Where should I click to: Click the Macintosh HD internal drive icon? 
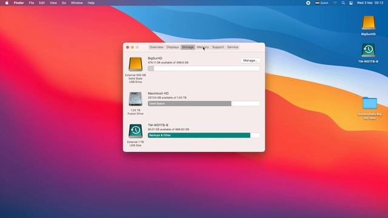pos(135,99)
